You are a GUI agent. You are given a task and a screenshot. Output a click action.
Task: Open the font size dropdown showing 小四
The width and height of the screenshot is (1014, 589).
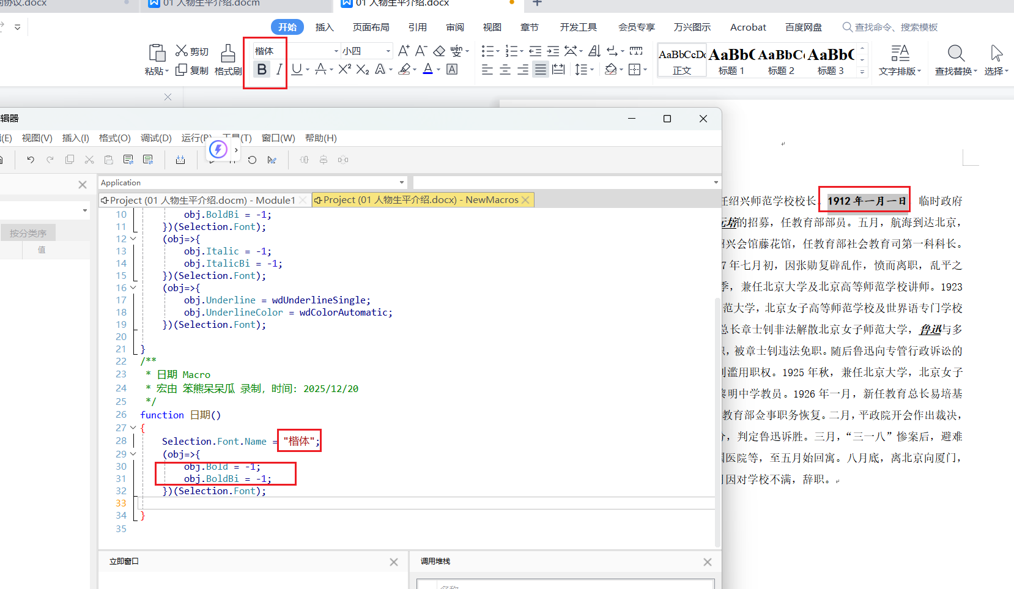[x=388, y=51]
